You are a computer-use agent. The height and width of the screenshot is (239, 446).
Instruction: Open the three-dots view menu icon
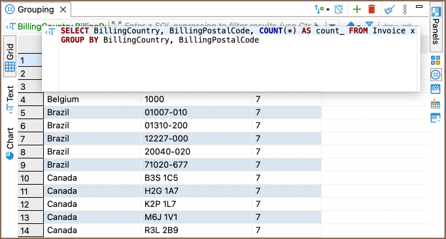coord(405,10)
